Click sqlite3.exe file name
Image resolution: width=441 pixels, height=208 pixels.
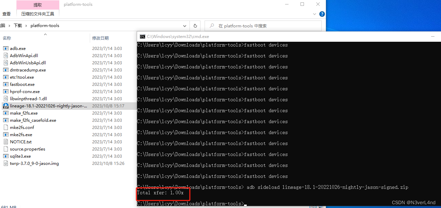click(21, 156)
